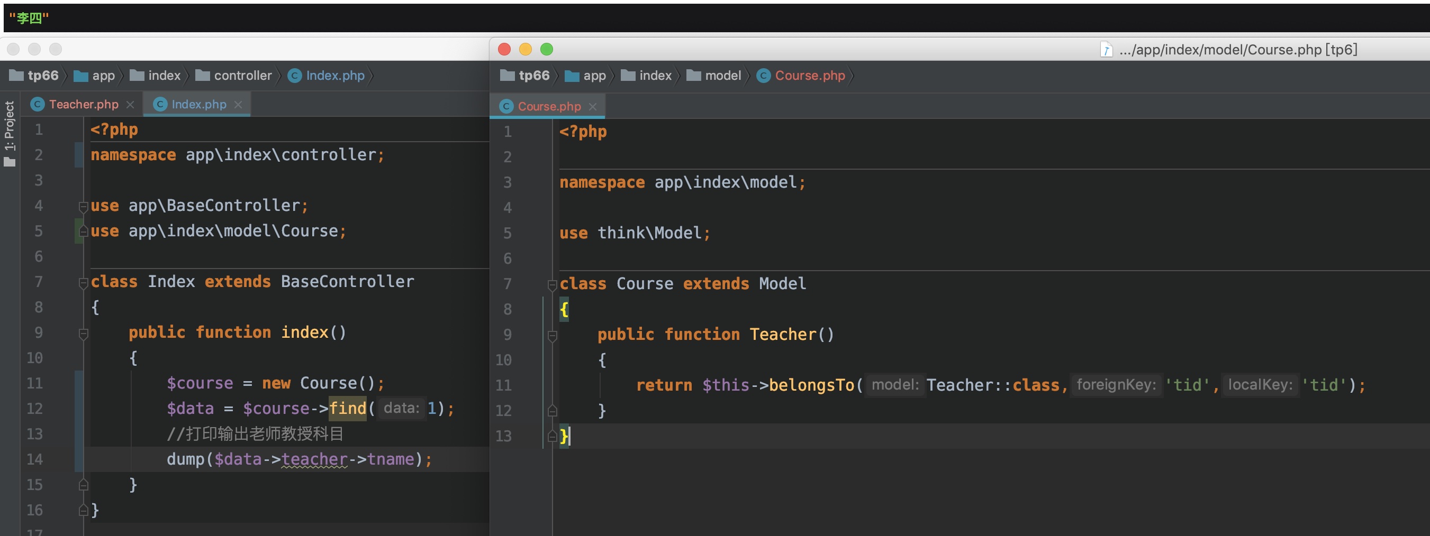Click the localKey parameter hint
Screen dimensions: 1430x536
click(1261, 385)
